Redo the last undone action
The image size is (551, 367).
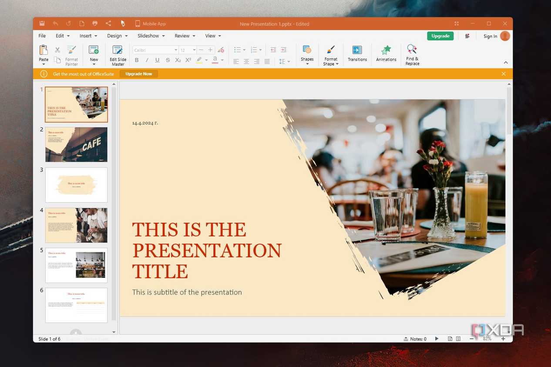pos(68,23)
